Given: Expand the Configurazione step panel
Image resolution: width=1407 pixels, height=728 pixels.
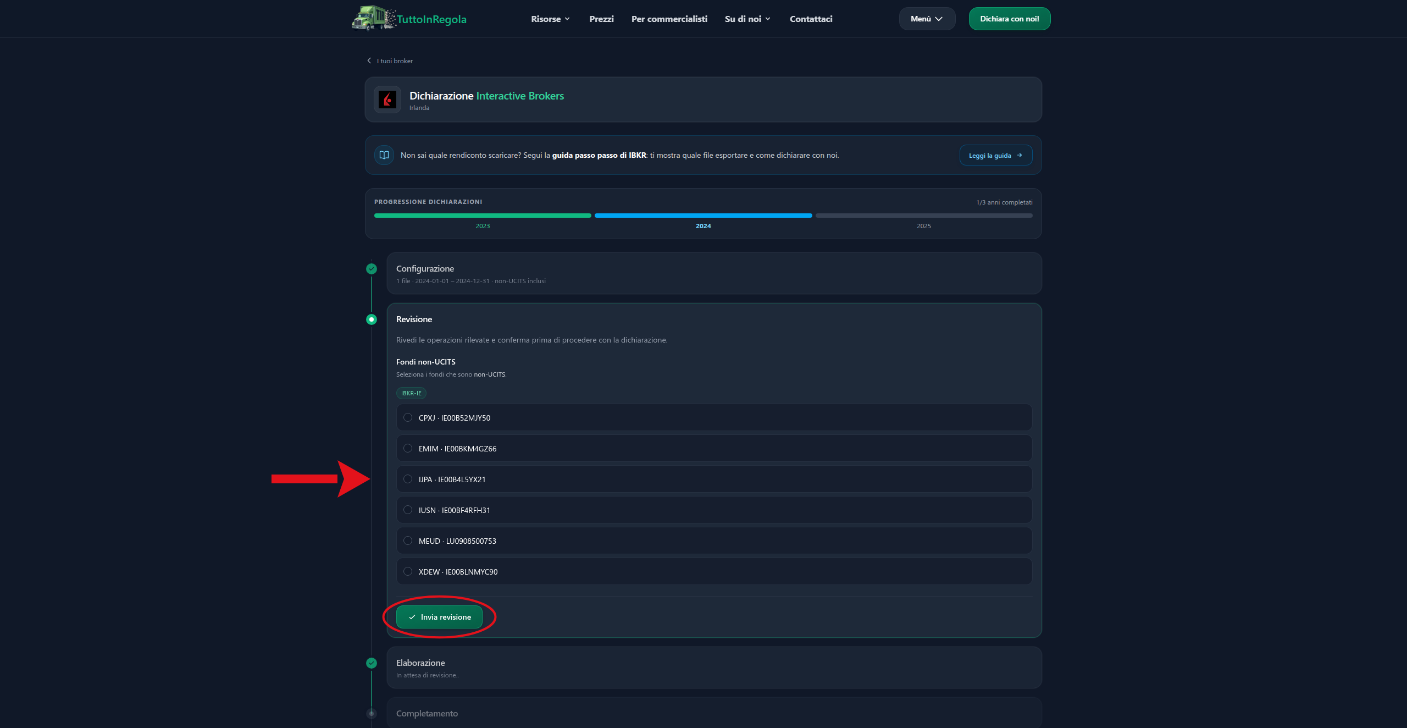Looking at the screenshot, I should pyautogui.click(x=714, y=273).
